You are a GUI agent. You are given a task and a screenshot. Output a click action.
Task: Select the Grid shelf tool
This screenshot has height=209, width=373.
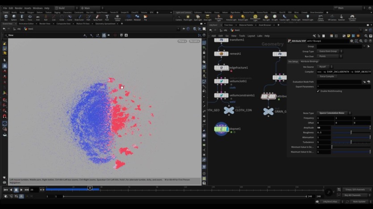click(38, 17)
